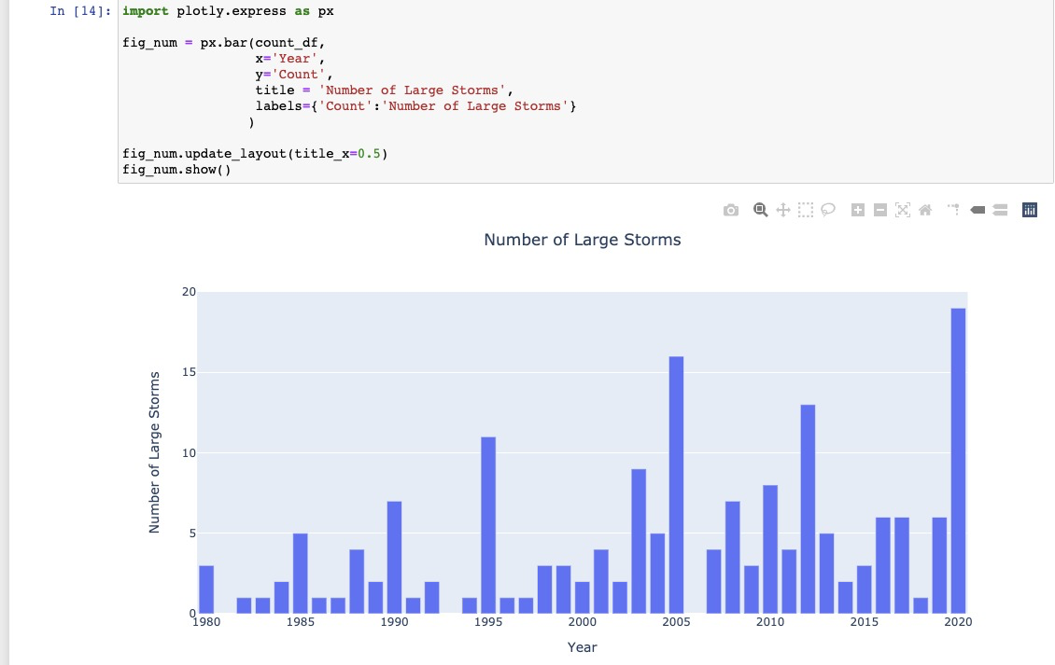Click the y-axis tick label 5
This screenshot has width=1055, height=665.
pos(192,533)
